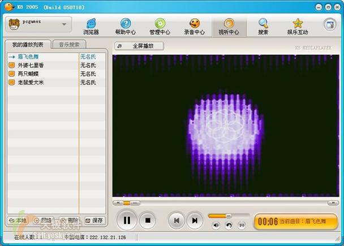This screenshot has width=344, height=246.
Task: Open the 娱乐互动 star icon
Action: pyautogui.click(x=298, y=26)
